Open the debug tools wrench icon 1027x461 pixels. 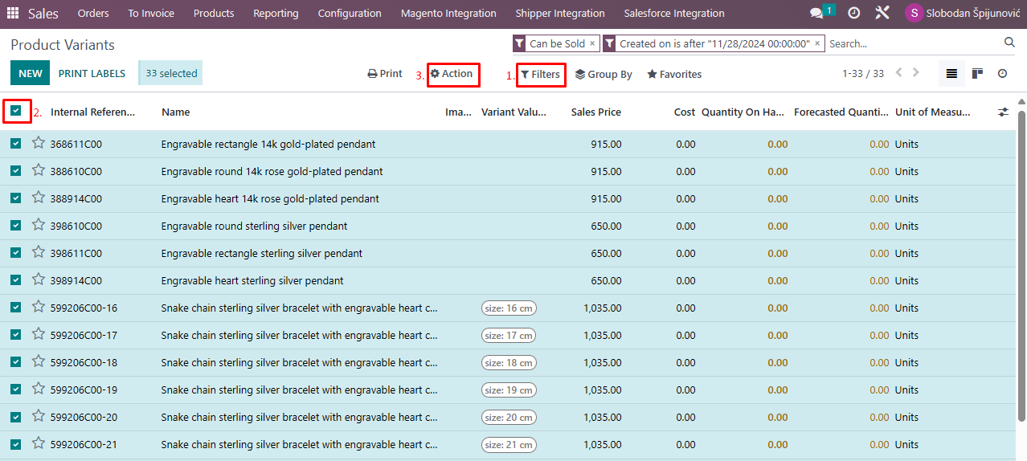[x=882, y=14]
